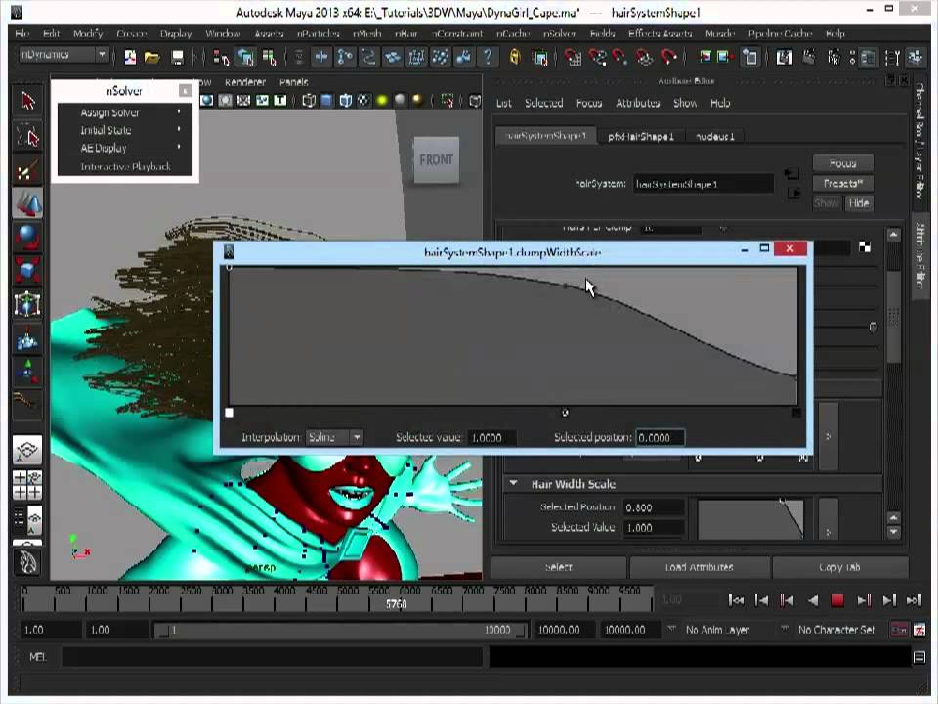Expand AE Display submenu
Viewport: 938px width, 704px height.
(x=125, y=148)
